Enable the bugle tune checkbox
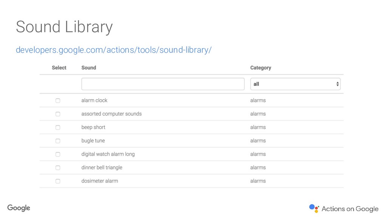The image size is (387, 217). click(x=58, y=141)
